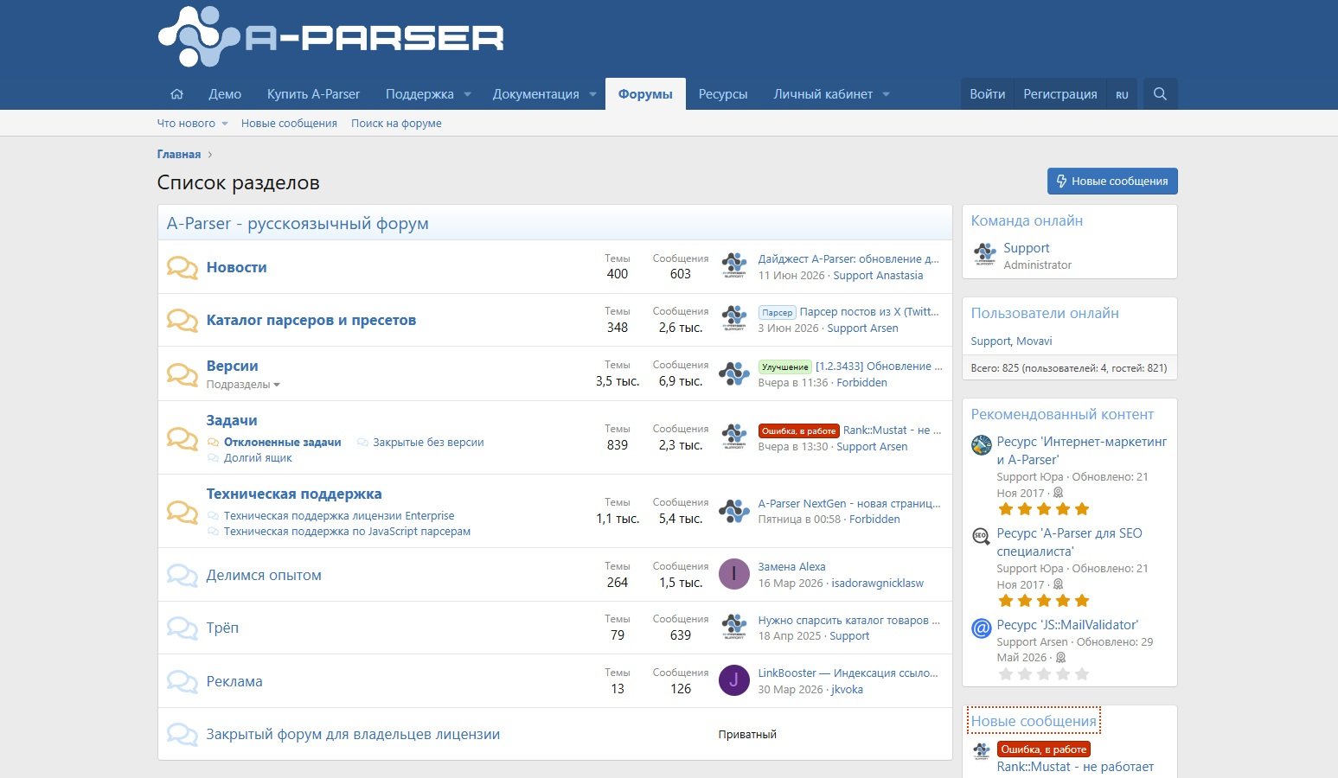Click five-star rating of SEO специалиста resource
Viewport: 1338px width, 778px height.
pyautogui.click(x=1044, y=601)
